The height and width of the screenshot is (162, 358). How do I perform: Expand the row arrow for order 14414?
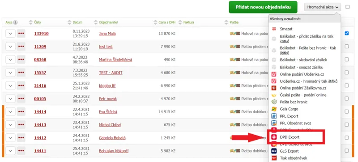(10, 112)
